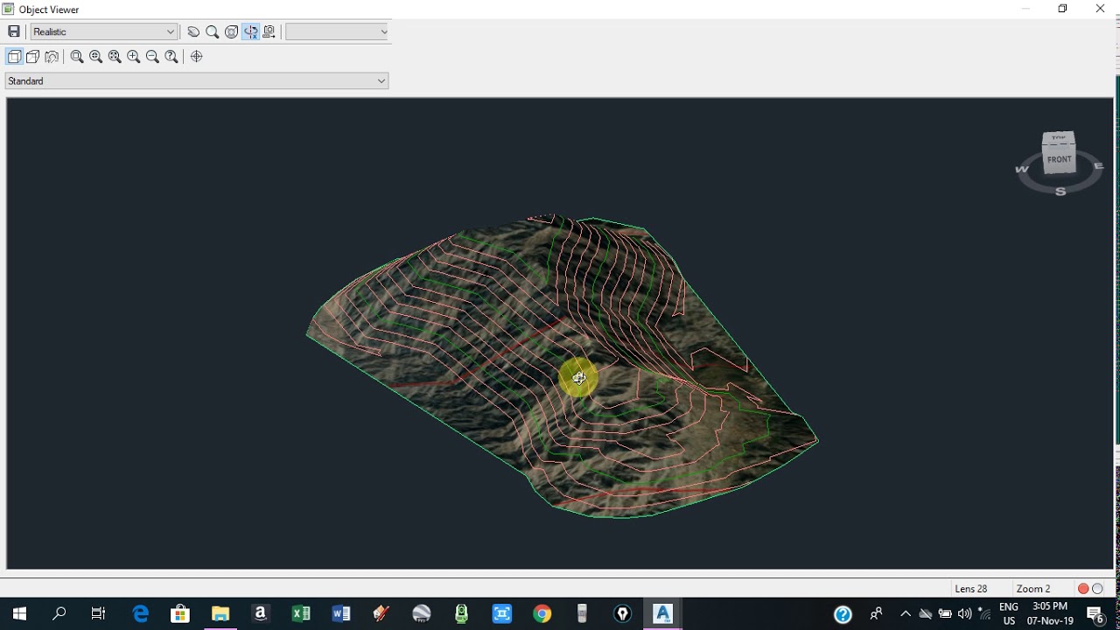Open File Explorer from the taskbar
The height and width of the screenshot is (630, 1120).
click(x=220, y=614)
